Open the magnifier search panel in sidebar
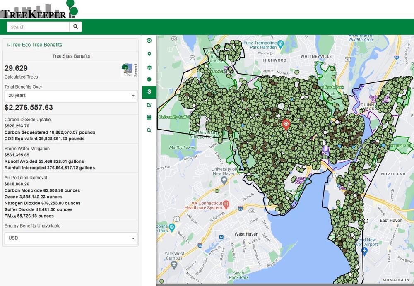The image size is (414, 286). pos(149,130)
